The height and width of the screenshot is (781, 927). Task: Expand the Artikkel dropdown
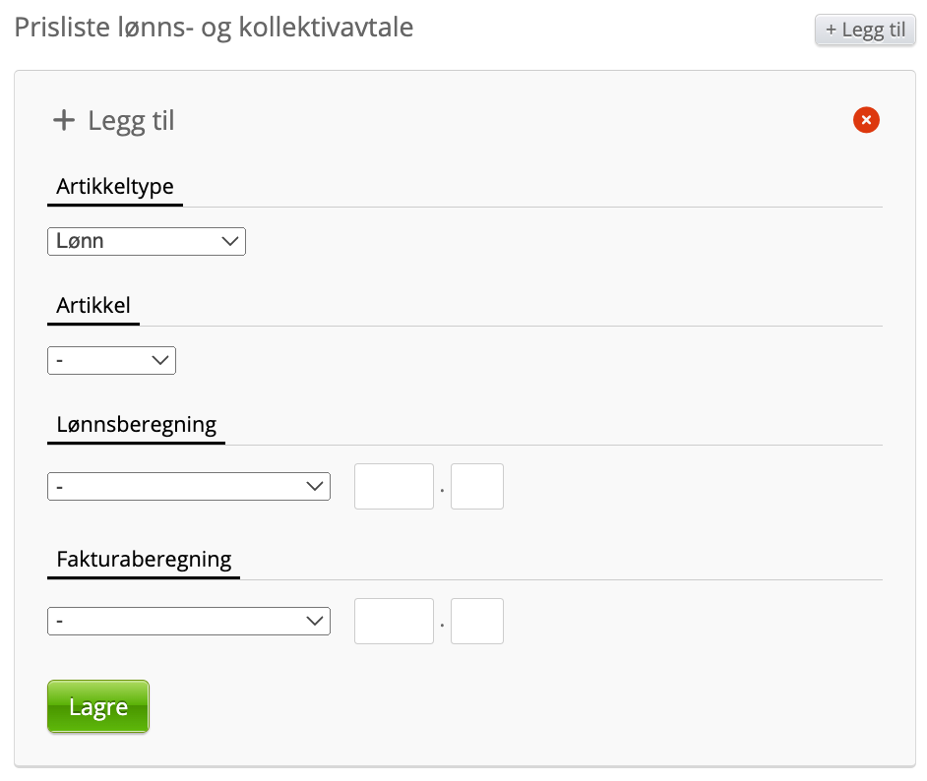(x=111, y=361)
